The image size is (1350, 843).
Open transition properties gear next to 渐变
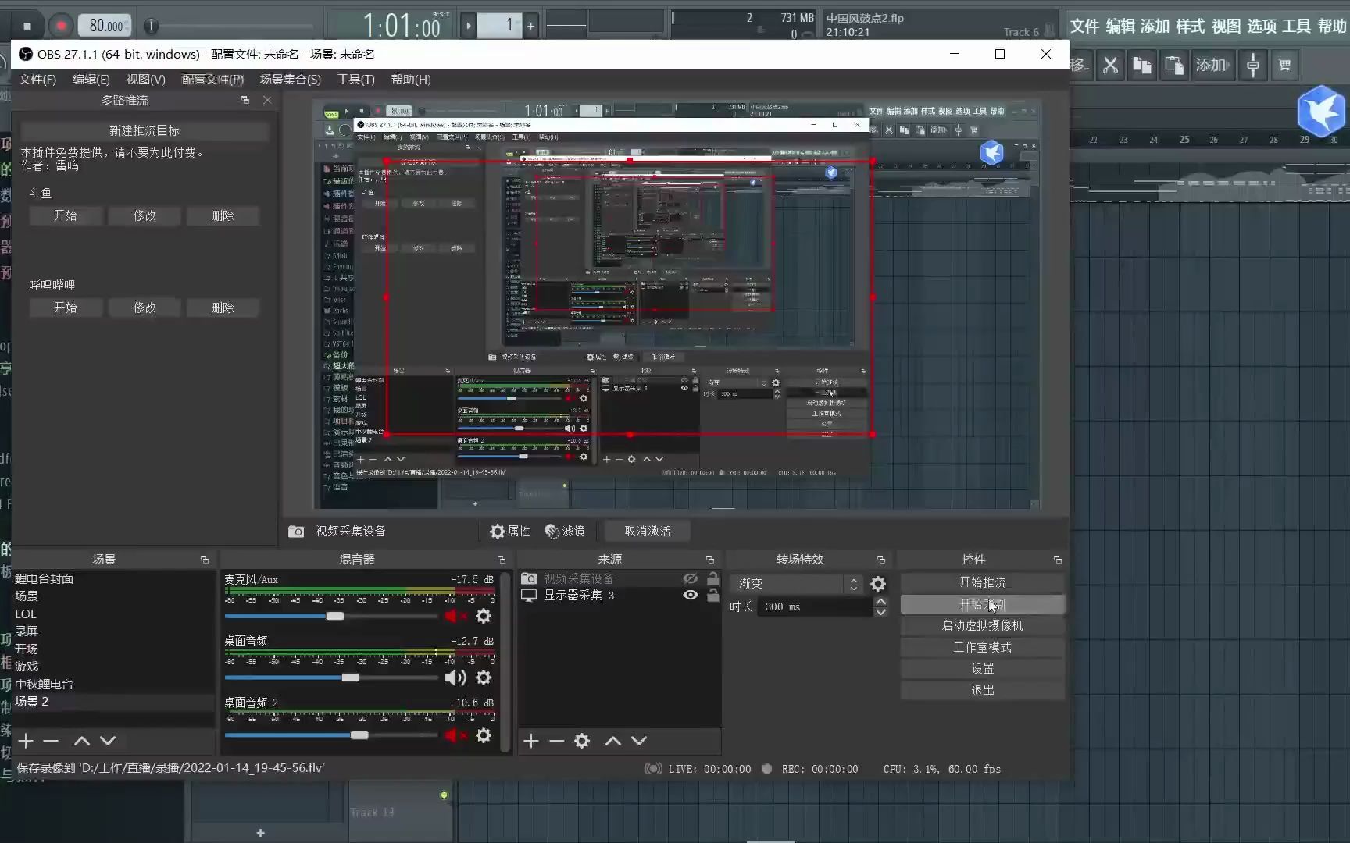pos(878,584)
